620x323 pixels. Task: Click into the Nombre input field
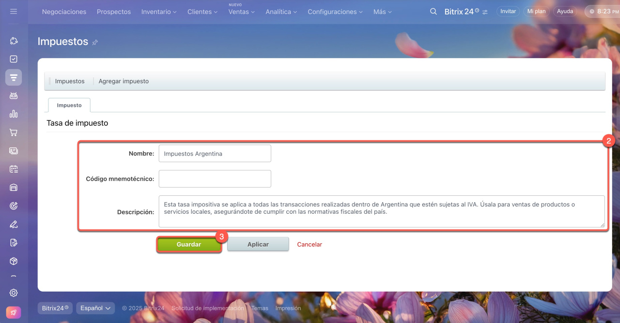coord(215,154)
